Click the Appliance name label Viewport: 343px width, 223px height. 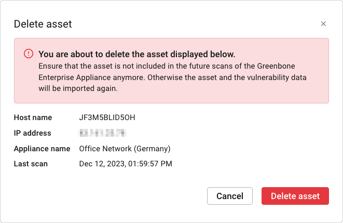42,149
